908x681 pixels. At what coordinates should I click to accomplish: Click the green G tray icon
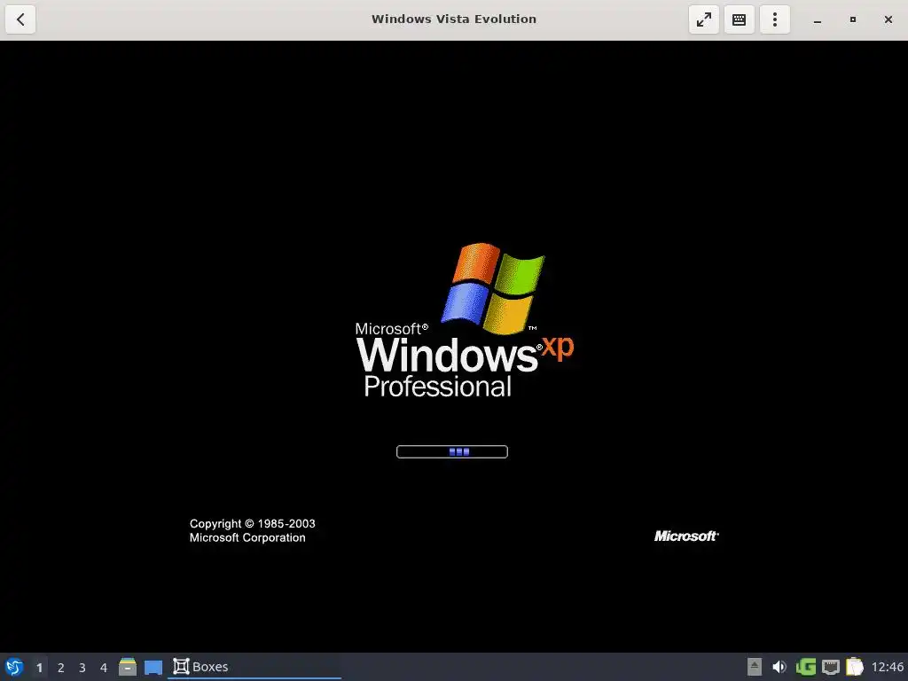[805, 667]
